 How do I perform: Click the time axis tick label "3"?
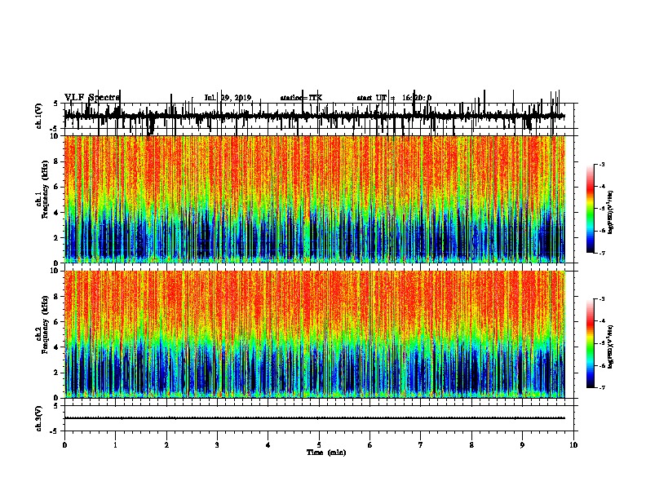pos(217,445)
